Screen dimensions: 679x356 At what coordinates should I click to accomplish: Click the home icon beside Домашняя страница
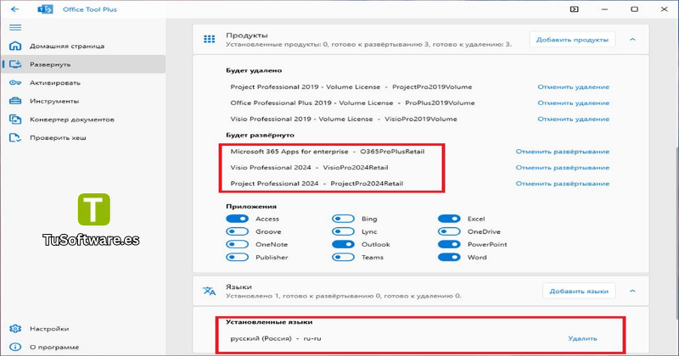point(15,46)
